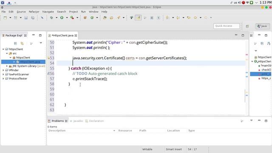Click the New Java Package toolbar icon
Viewport: 272px width, 153px height.
(x=85, y=18)
